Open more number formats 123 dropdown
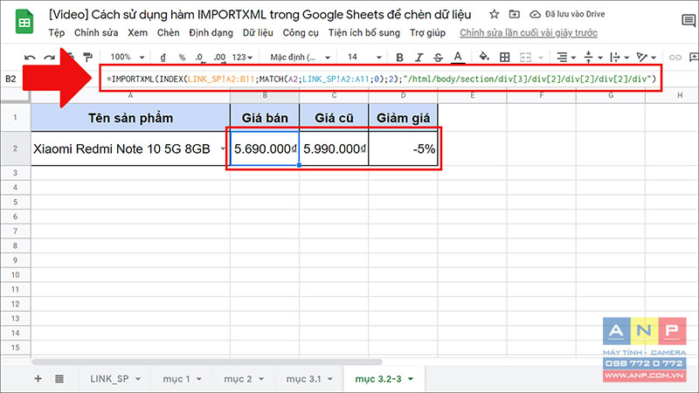Viewport: 699px width, 393px height. point(242,57)
